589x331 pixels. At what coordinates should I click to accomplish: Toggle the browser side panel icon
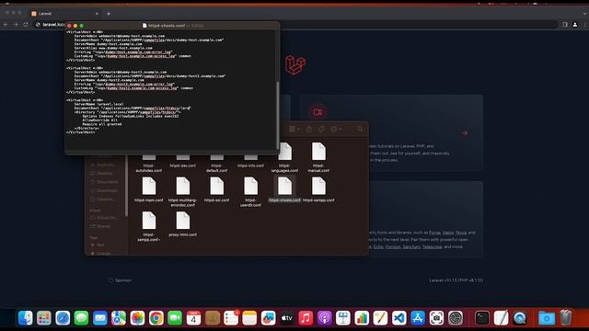[x=565, y=25]
